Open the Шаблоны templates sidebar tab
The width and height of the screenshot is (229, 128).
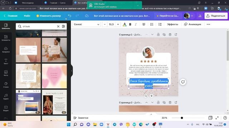pyautogui.click(x=6, y=26)
